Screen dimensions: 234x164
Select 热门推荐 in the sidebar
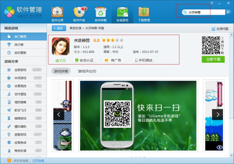pyautogui.click(x=23, y=37)
